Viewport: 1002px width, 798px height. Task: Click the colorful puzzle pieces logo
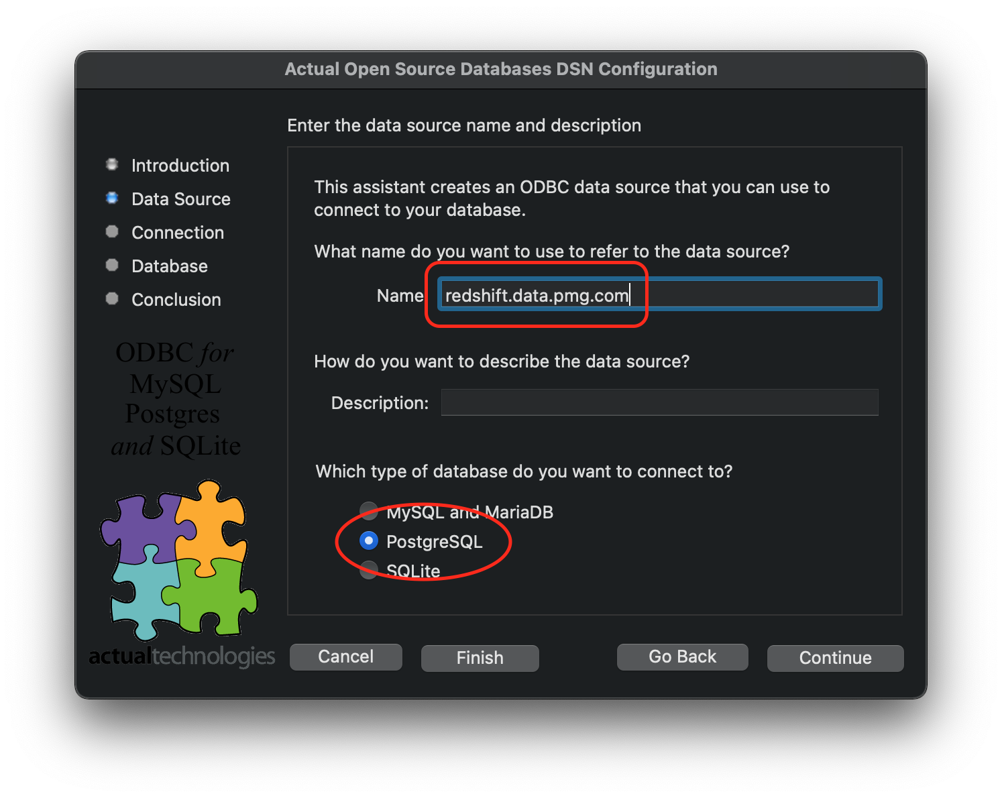(x=178, y=560)
